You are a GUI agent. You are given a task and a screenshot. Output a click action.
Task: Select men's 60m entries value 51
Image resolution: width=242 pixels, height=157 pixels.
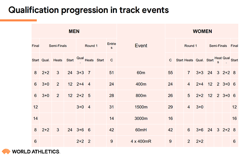pos(111,73)
